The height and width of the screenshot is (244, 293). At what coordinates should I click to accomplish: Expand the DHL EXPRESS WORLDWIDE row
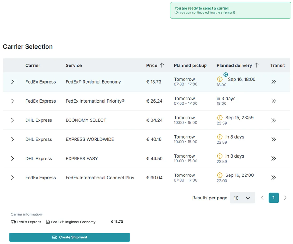[x=13, y=139]
